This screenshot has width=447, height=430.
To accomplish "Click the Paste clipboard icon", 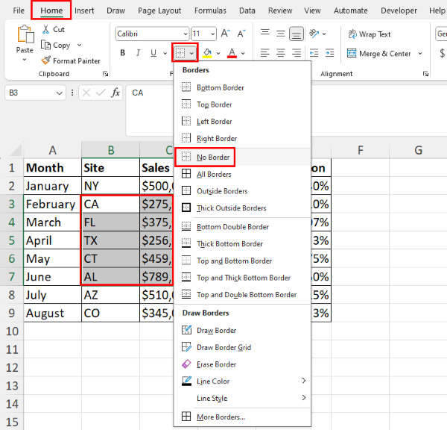I will point(25,36).
